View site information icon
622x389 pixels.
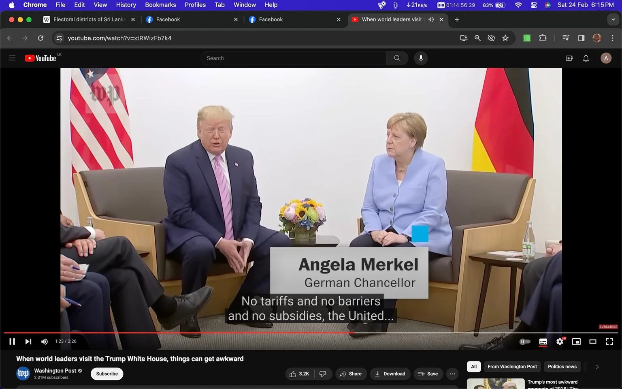(59, 38)
